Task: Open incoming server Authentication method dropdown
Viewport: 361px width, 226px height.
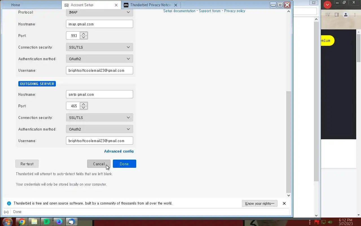Action: (100, 59)
